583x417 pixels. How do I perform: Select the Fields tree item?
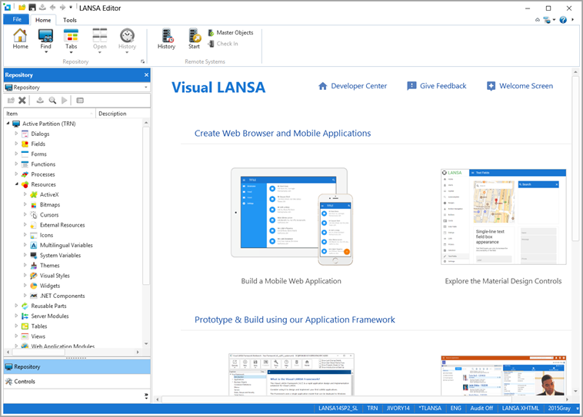point(38,144)
